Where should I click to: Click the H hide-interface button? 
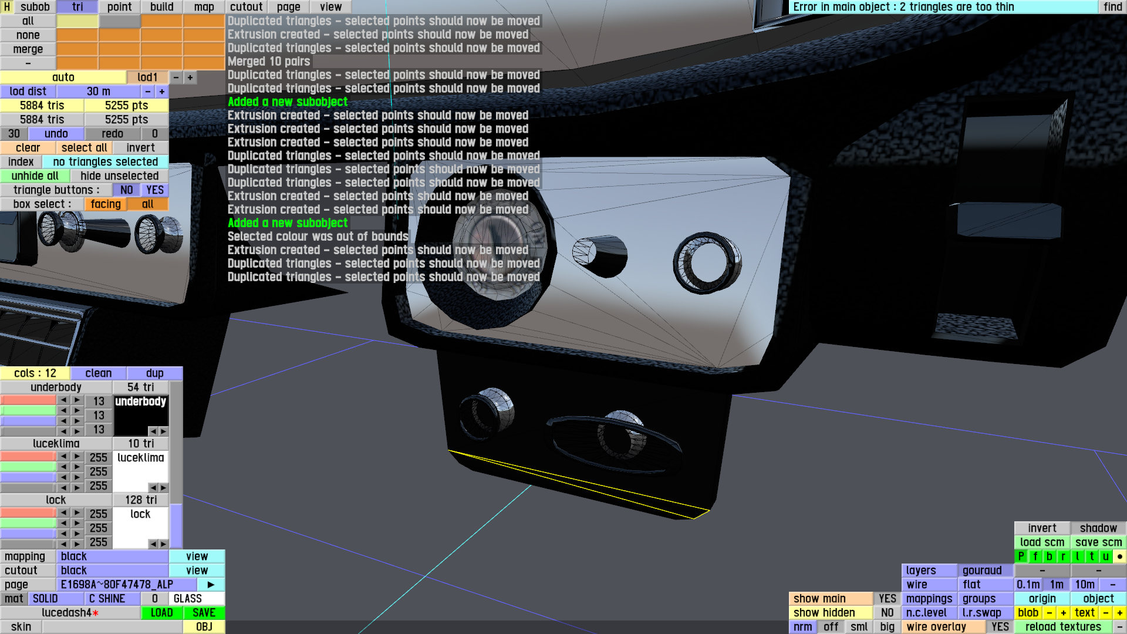tap(7, 7)
